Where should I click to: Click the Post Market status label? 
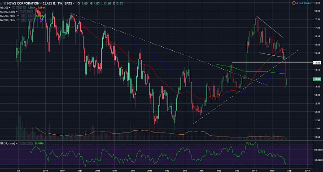306,3
